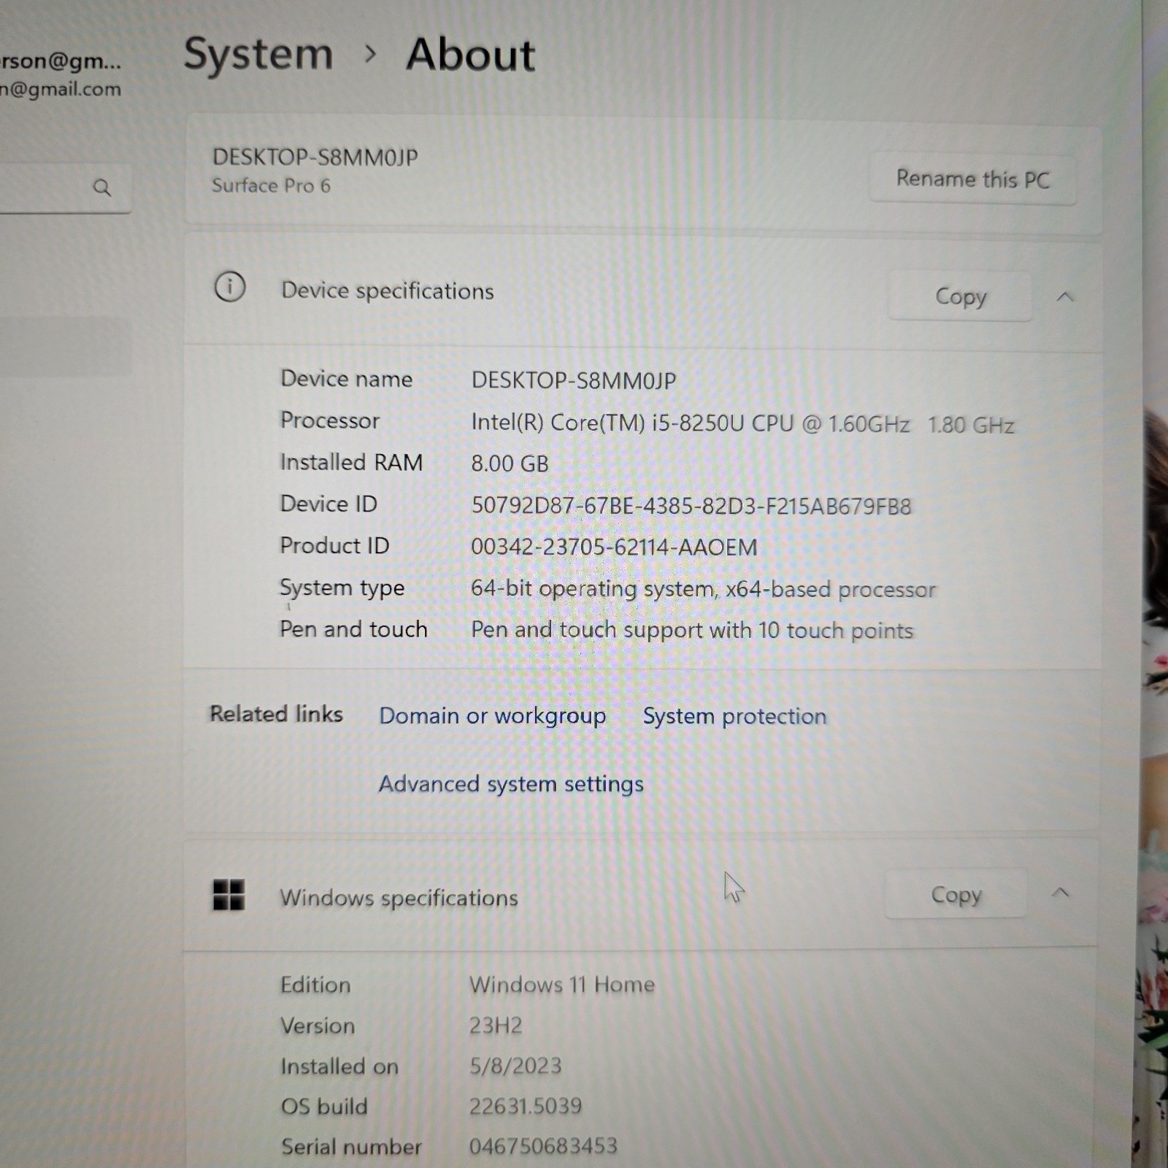The height and width of the screenshot is (1168, 1168).
Task: Click Rename this PC button
Action: coord(972,179)
